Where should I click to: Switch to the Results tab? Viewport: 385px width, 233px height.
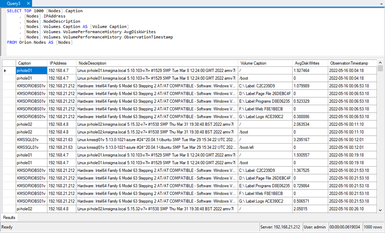[x=9, y=218]
